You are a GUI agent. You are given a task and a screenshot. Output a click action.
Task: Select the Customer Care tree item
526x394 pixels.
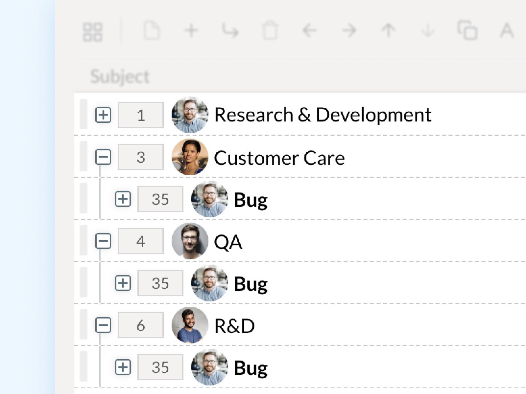tap(279, 158)
